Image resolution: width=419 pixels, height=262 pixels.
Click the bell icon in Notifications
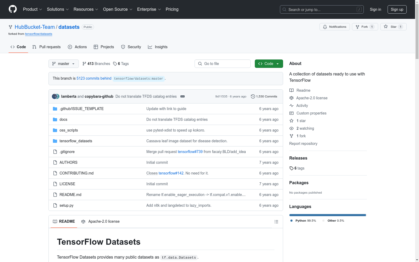(325, 27)
